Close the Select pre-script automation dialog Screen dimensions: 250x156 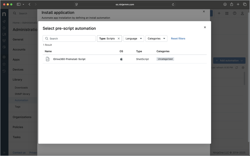tap(205, 27)
